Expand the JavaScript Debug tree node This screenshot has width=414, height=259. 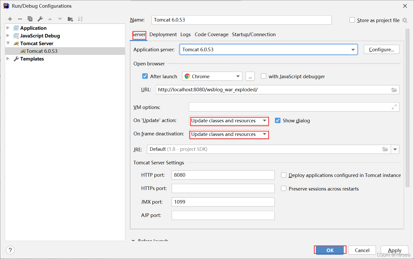(8, 35)
